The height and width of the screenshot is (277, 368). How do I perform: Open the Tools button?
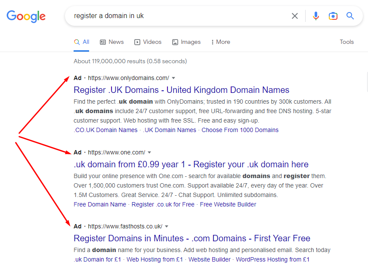pyautogui.click(x=346, y=42)
